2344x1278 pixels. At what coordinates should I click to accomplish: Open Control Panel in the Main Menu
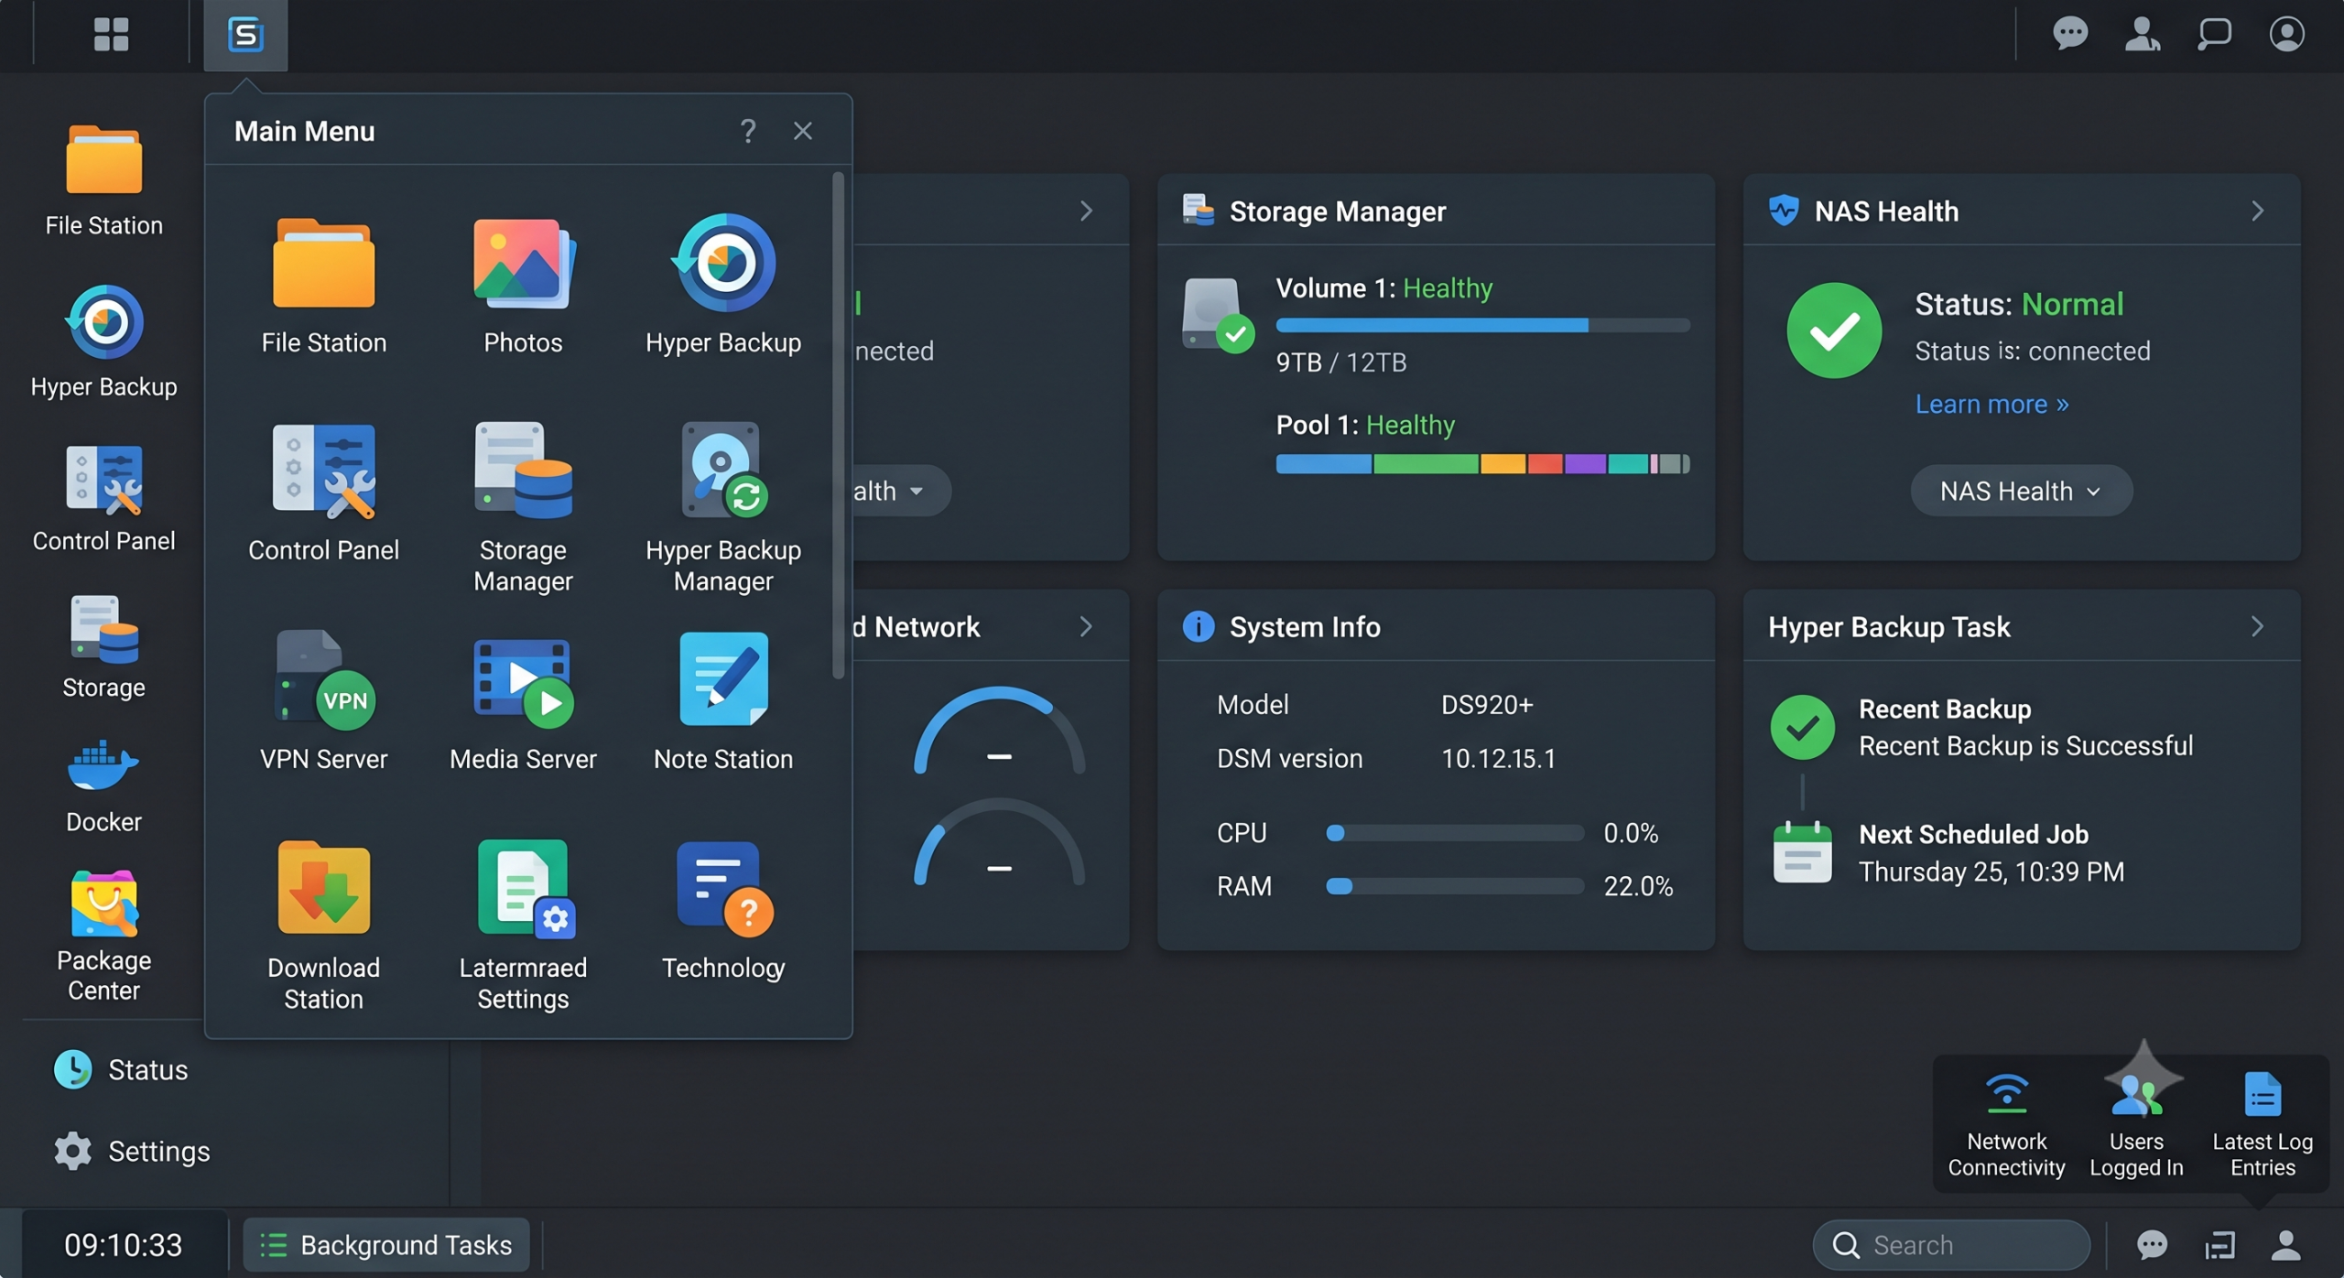point(323,493)
